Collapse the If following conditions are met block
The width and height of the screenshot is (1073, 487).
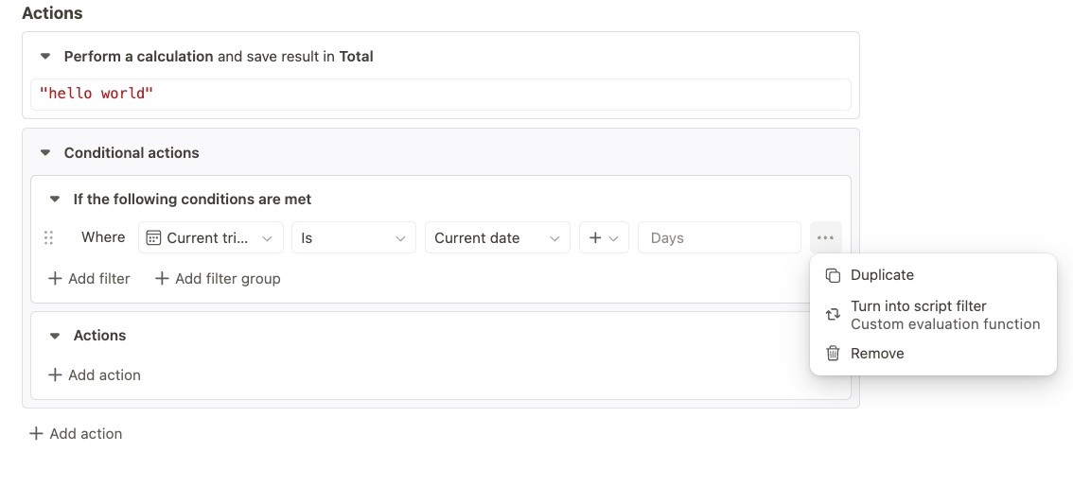coord(54,200)
